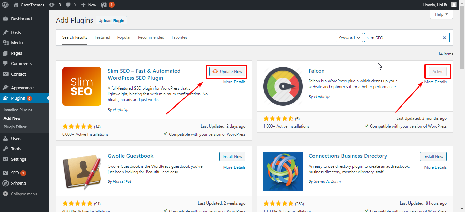Open eLightUp author link under Slim SEO
The height and width of the screenshot is (212, 465).
[x=121, y=110]
